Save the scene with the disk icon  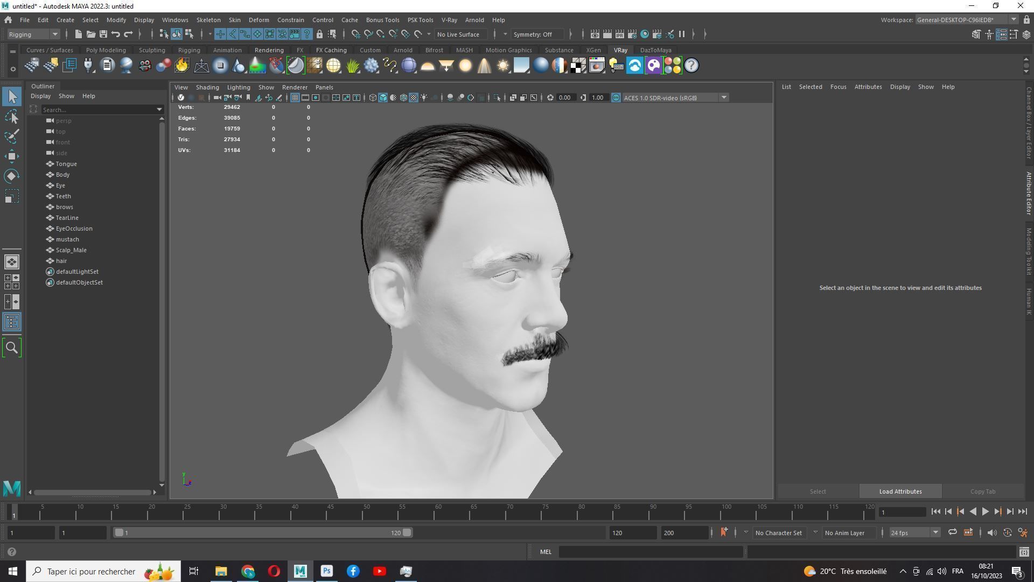pyautogui.click(x=103, y=34)
